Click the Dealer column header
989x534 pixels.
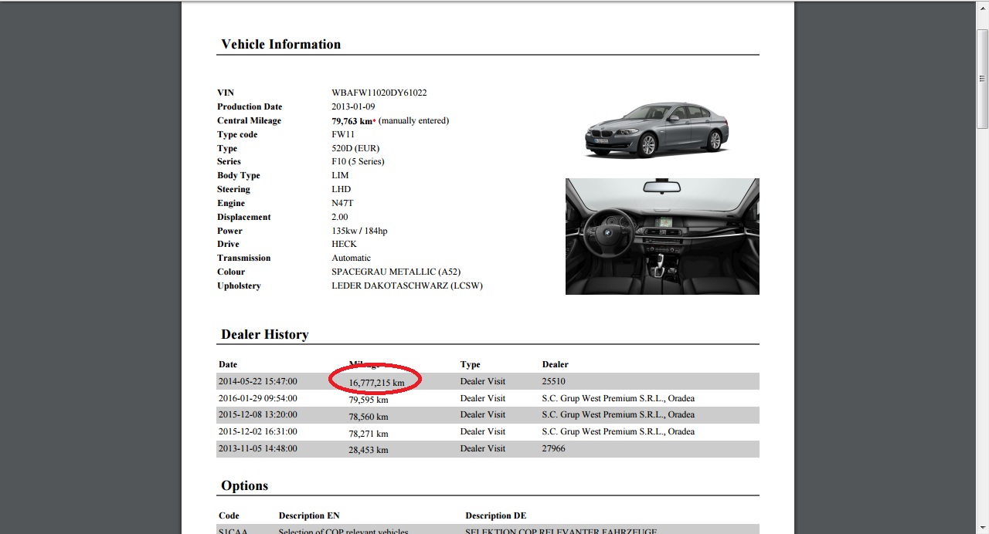point(555,364)
